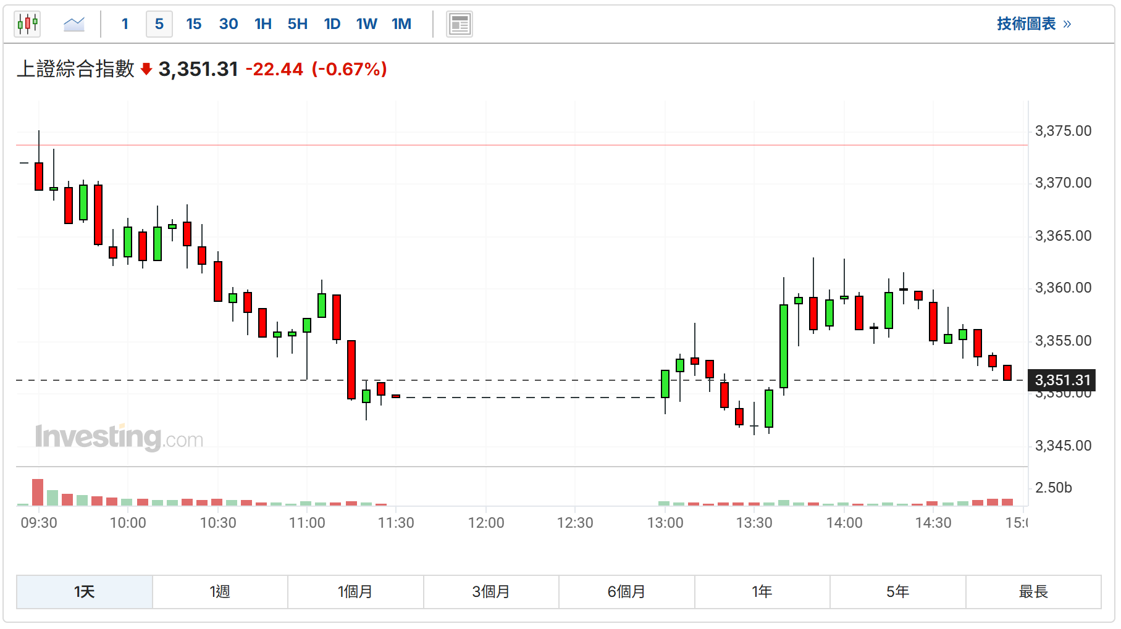
Task: Click the 2.50b volume axis label
Action: (1053, 488)
